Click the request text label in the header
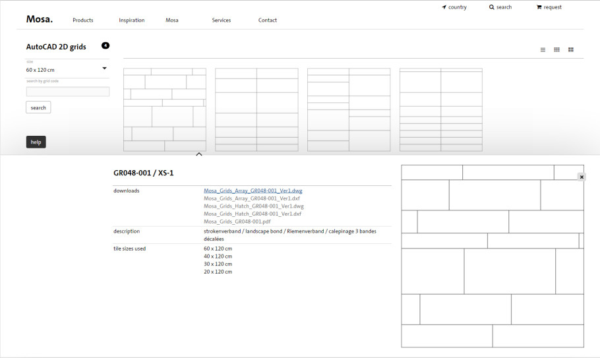Image resolution: width=600 pixels, height=358 pixels. coord(553,7)
